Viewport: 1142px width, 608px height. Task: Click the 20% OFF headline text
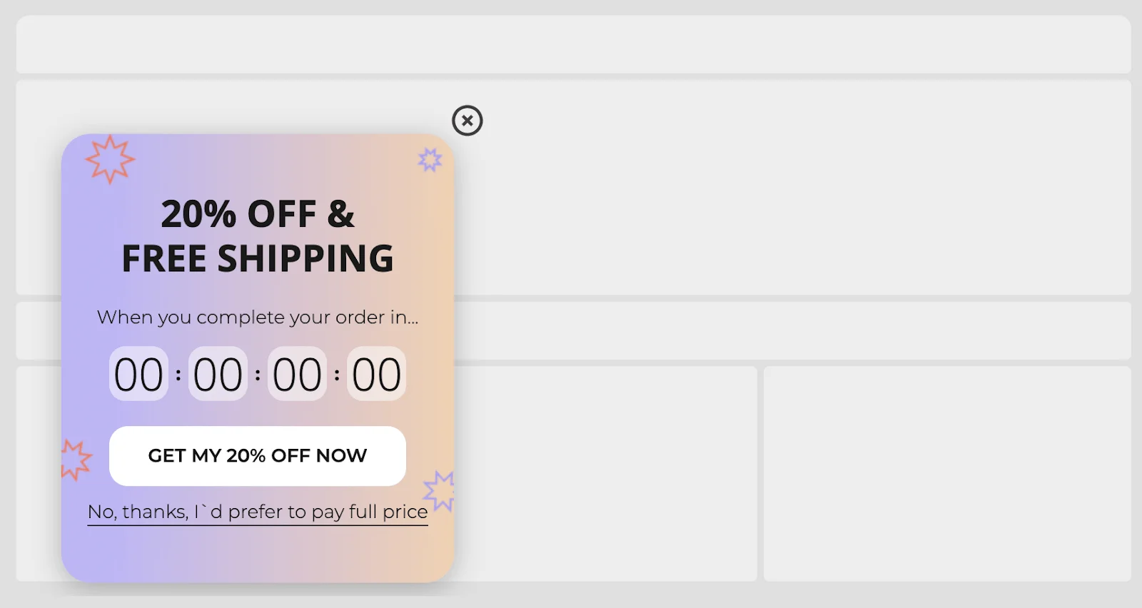pyautogui.click(x=257, y=213)
